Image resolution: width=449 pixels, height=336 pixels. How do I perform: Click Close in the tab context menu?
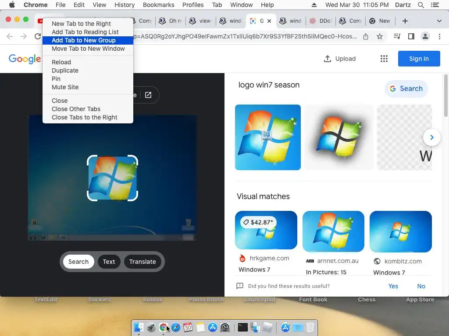pos(88,101)
